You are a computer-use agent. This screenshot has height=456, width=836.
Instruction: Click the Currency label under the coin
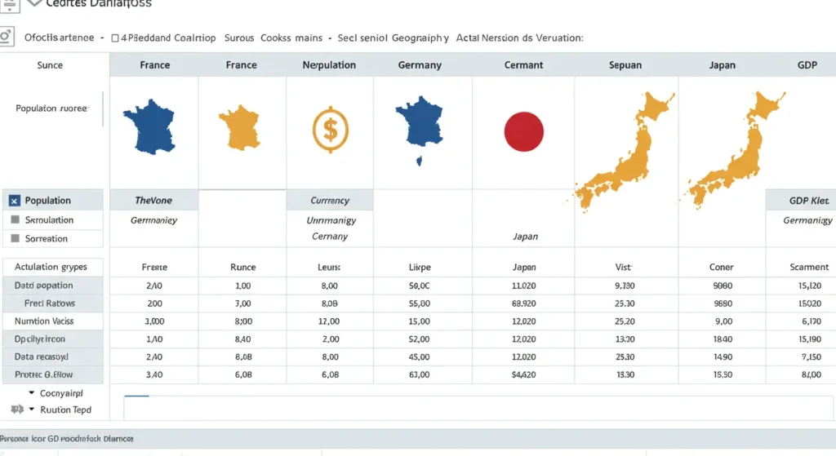click(x=330, y=201)
